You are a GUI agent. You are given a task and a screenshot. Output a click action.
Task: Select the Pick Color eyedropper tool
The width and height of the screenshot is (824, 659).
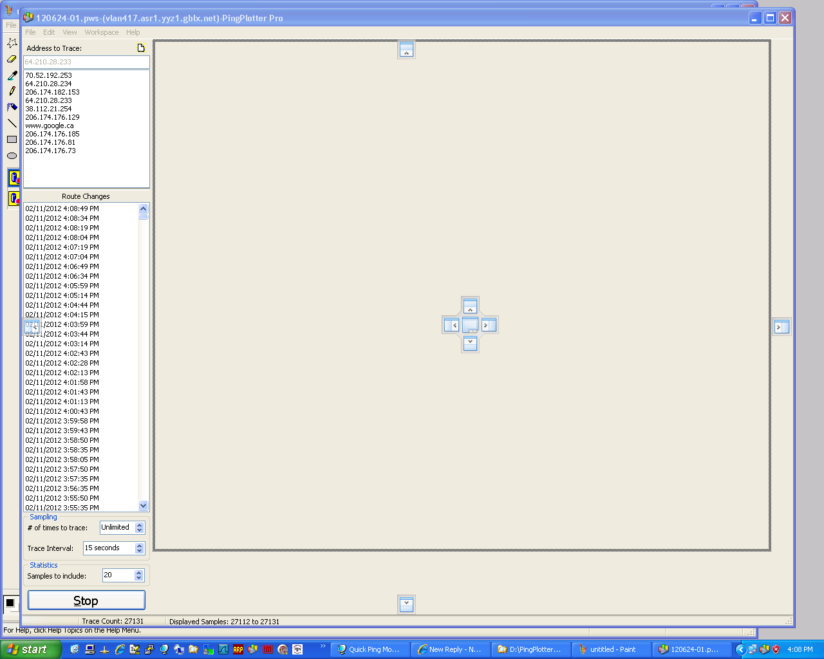[x=12, y=75]
